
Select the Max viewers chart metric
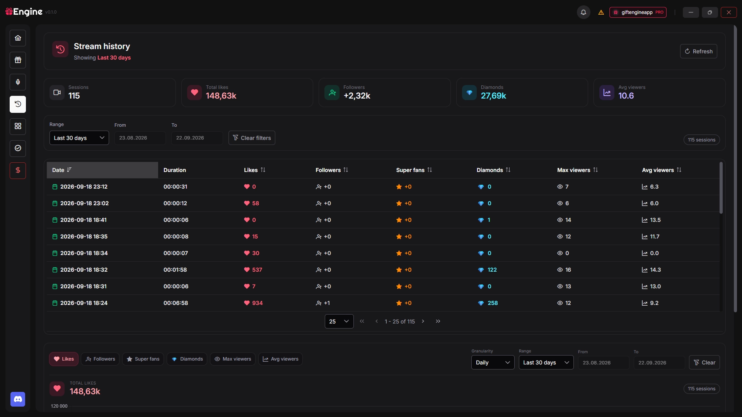(x=233, y=359)
